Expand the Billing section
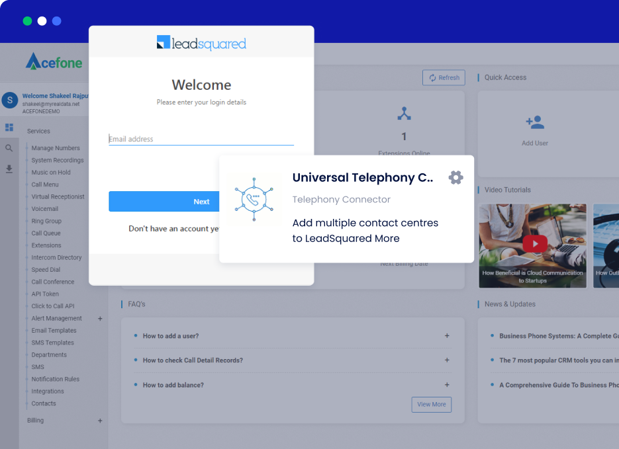The image size is (619, 449). [100, 421]
